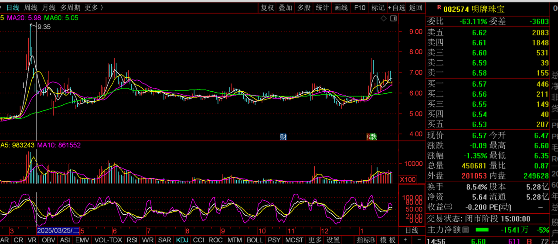Enable the BOLL indicator
Viewport: 558px width, 244px height.
[x=255, y=240]
